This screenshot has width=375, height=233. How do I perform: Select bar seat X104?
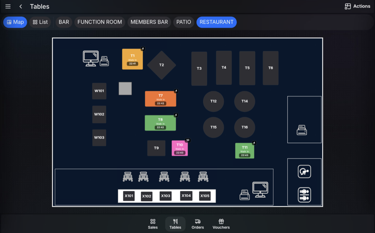pyautogui.click(x=186, y=196)
